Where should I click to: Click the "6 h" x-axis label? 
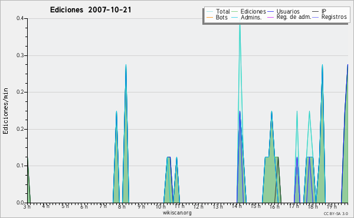tap(84, 206)
